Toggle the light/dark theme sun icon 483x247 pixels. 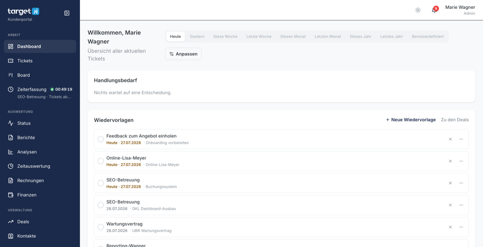[x=418, y=10]
